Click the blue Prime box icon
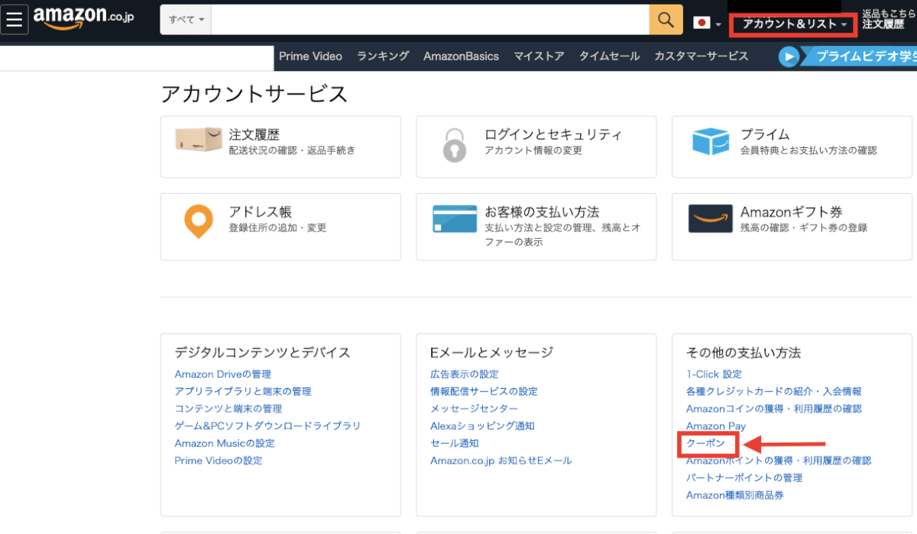Viewport: 917px width, 534px height. click(710, 142)
